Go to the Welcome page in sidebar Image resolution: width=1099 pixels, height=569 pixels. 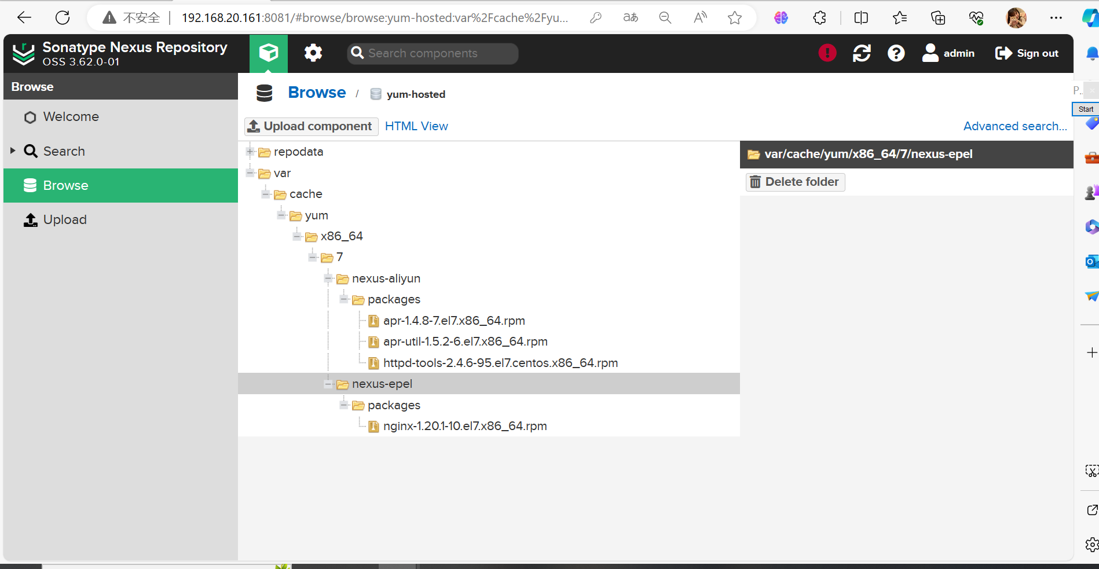click(120, 117)
